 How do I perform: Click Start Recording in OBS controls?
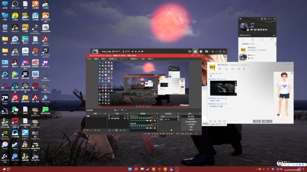191,119
